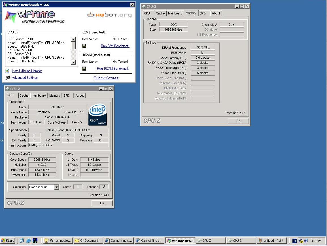Click the save icon for 1024M benchmark
327x246 pixels.
point(84,69)
